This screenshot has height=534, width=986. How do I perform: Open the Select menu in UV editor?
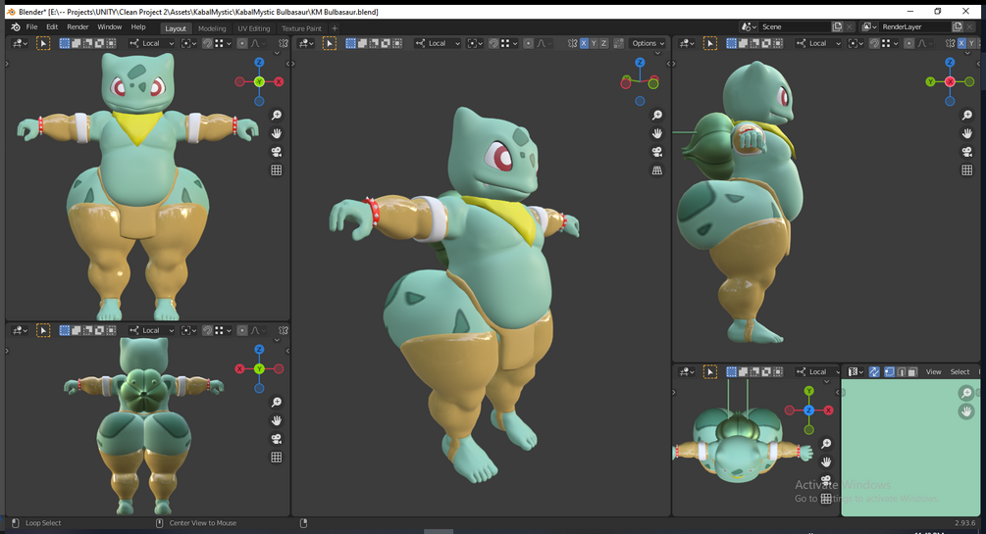960,372
